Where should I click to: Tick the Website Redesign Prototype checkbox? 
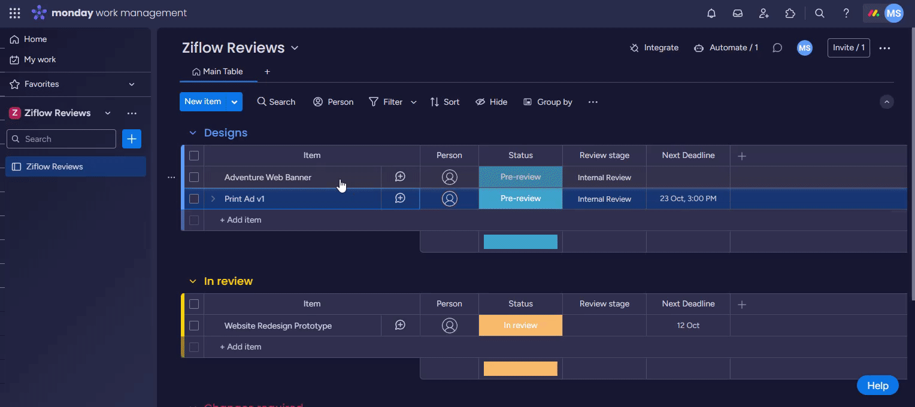tap(194, 326)
